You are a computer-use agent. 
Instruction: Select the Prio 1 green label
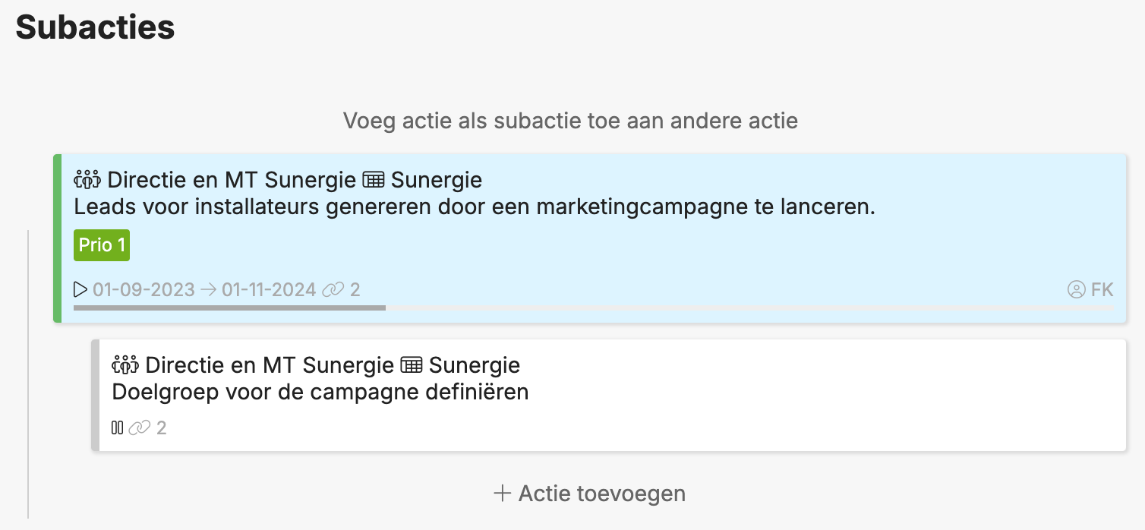coord(102,245)
